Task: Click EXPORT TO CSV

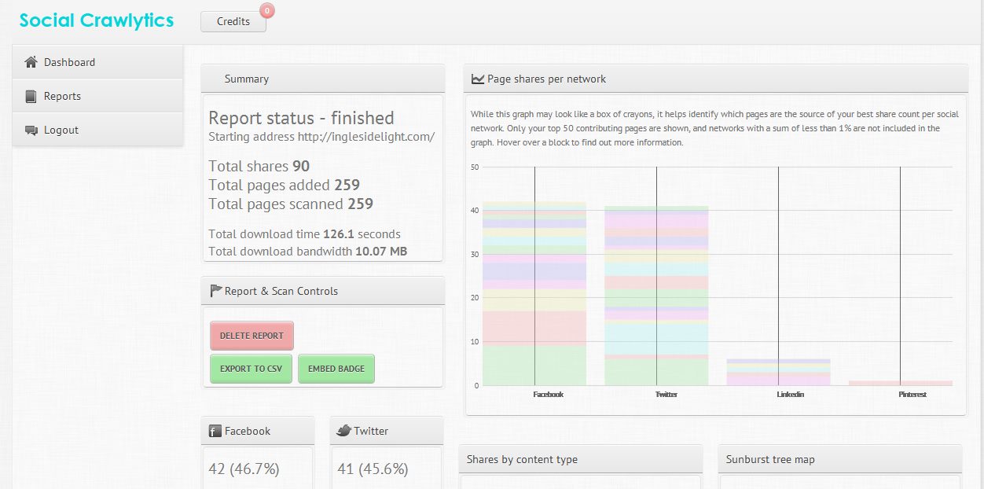Action: (x=250, y=368)
